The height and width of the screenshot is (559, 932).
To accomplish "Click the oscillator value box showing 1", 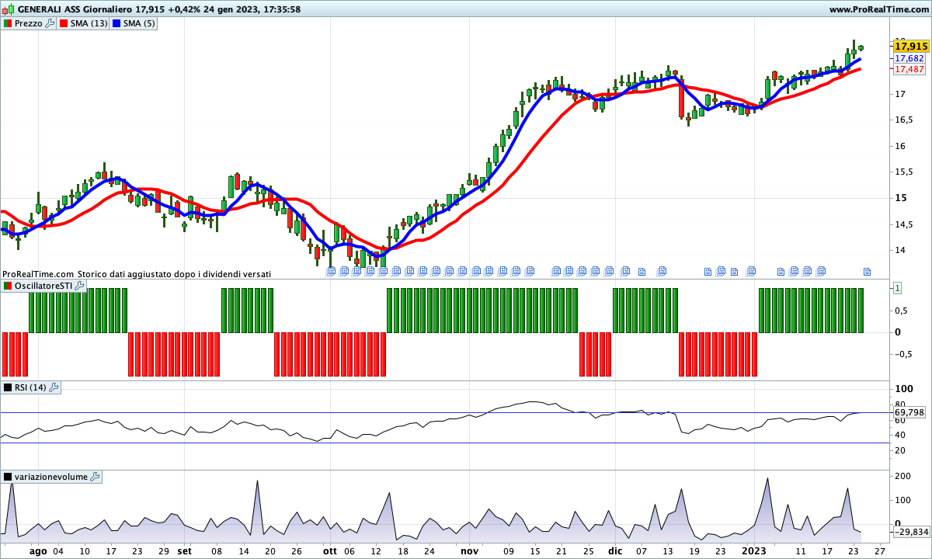I will [898, 288].
